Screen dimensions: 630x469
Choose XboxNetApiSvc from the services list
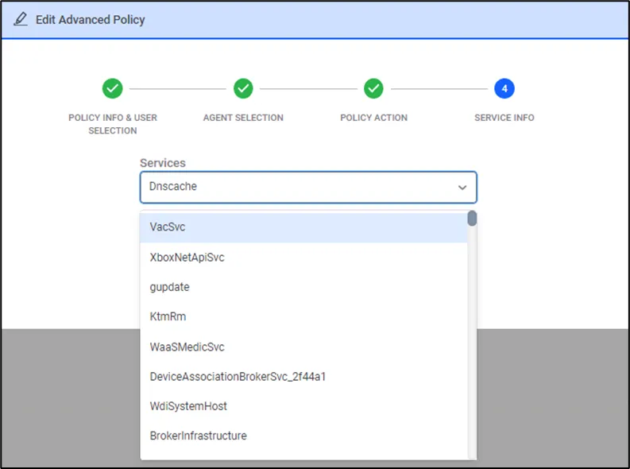(303, 258)
